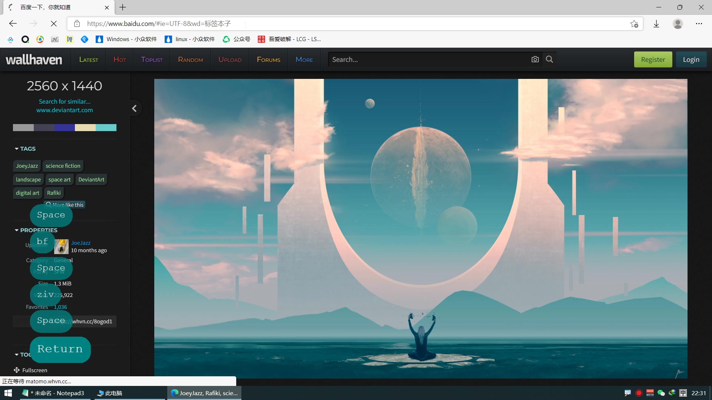Close the Baidu browser tab
Screen dimensions: 712x400
click(107, 7)
